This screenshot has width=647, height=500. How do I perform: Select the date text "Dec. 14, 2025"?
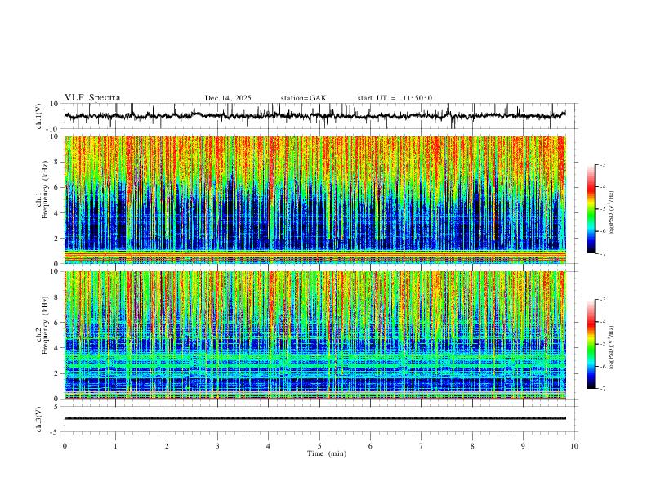pyautogui.click(x=228, y=98)
